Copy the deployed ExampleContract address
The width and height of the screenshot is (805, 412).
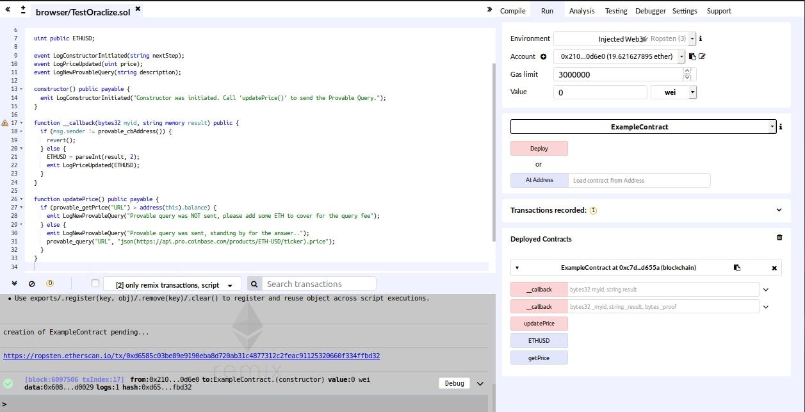(737, 268)
